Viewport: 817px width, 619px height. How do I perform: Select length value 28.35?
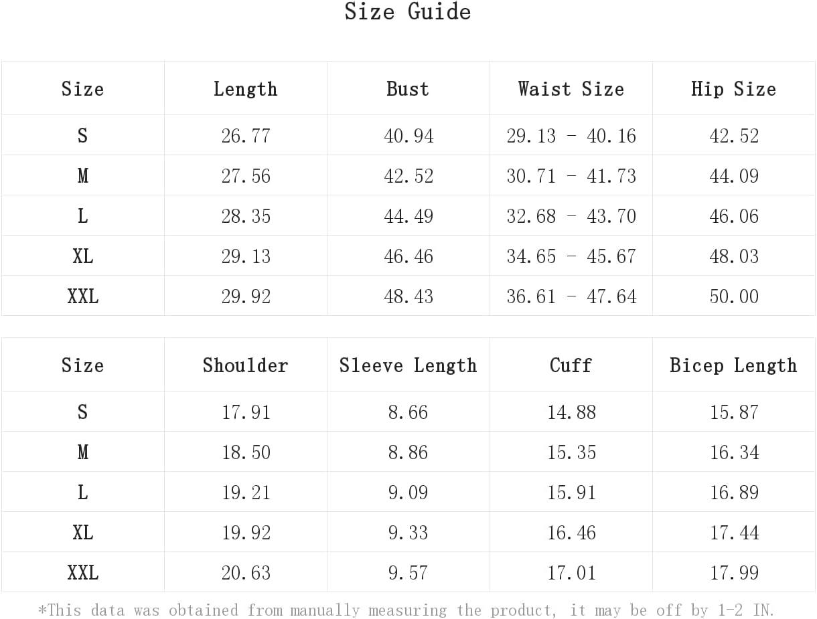point(246,216)
